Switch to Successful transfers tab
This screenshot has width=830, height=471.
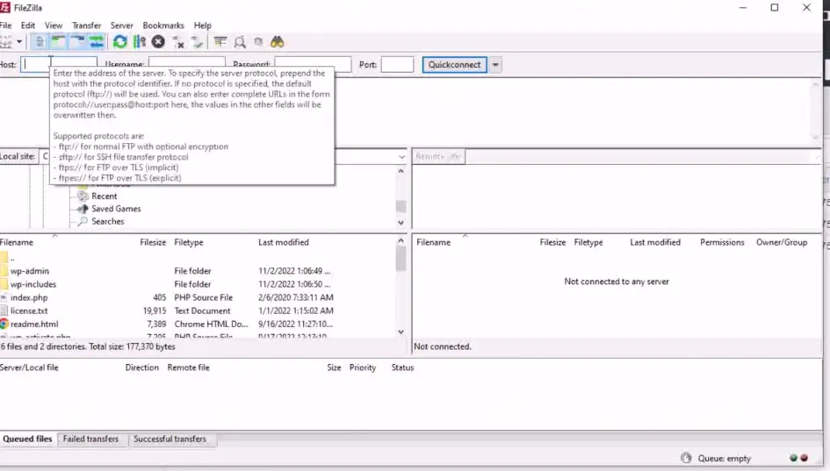point(170,439)
